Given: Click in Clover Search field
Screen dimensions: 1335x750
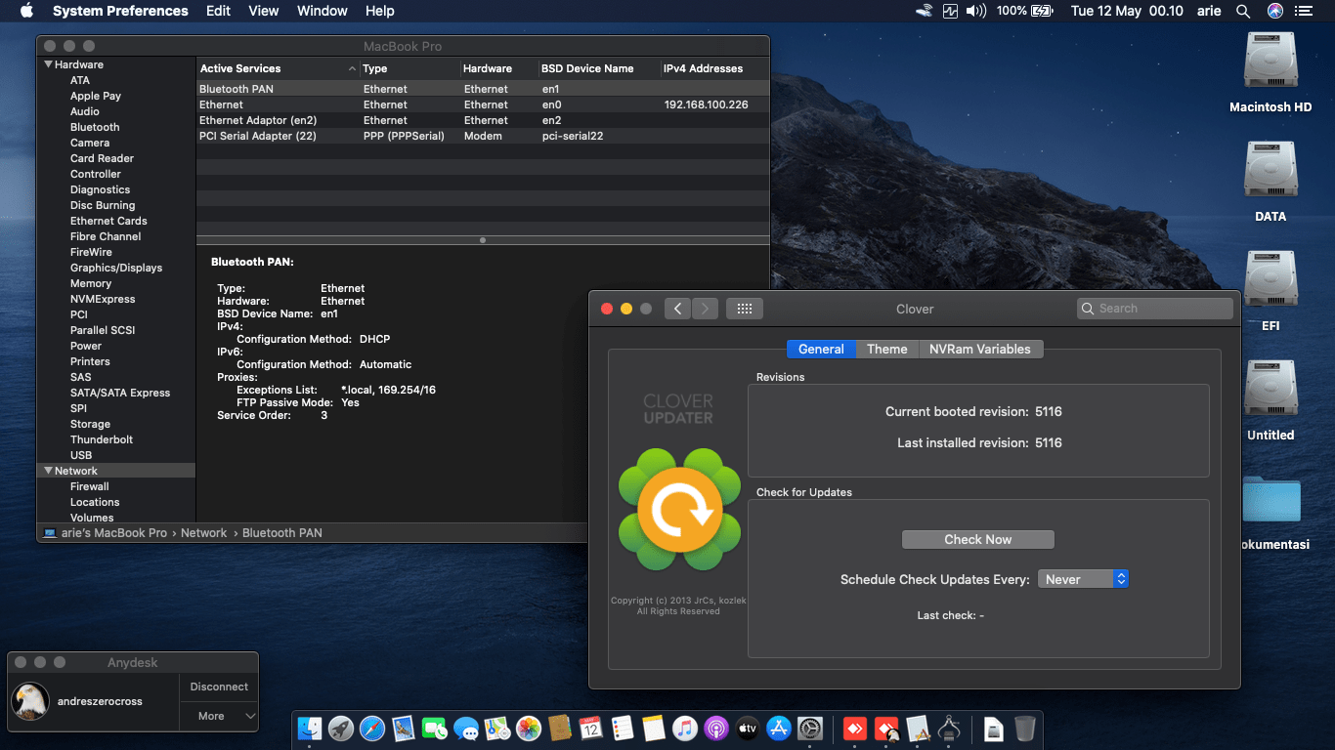Looking at the screenshot, I should pos(1155,309).
